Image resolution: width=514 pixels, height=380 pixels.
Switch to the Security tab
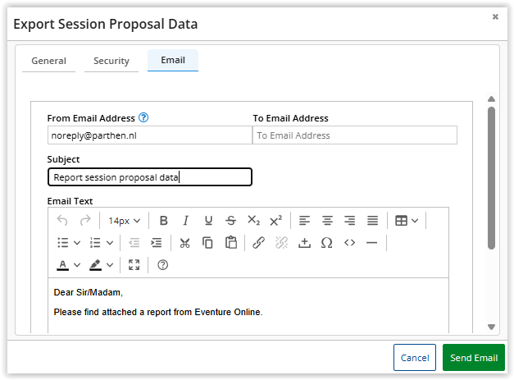(111, 61)
